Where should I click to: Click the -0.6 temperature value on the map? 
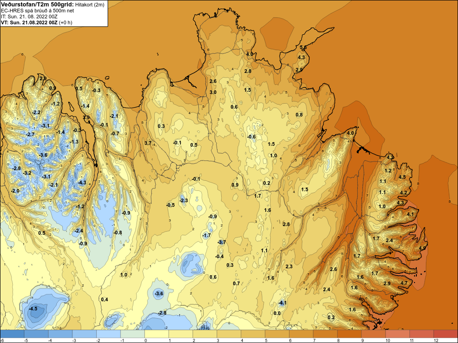click(x=251, y=137)
